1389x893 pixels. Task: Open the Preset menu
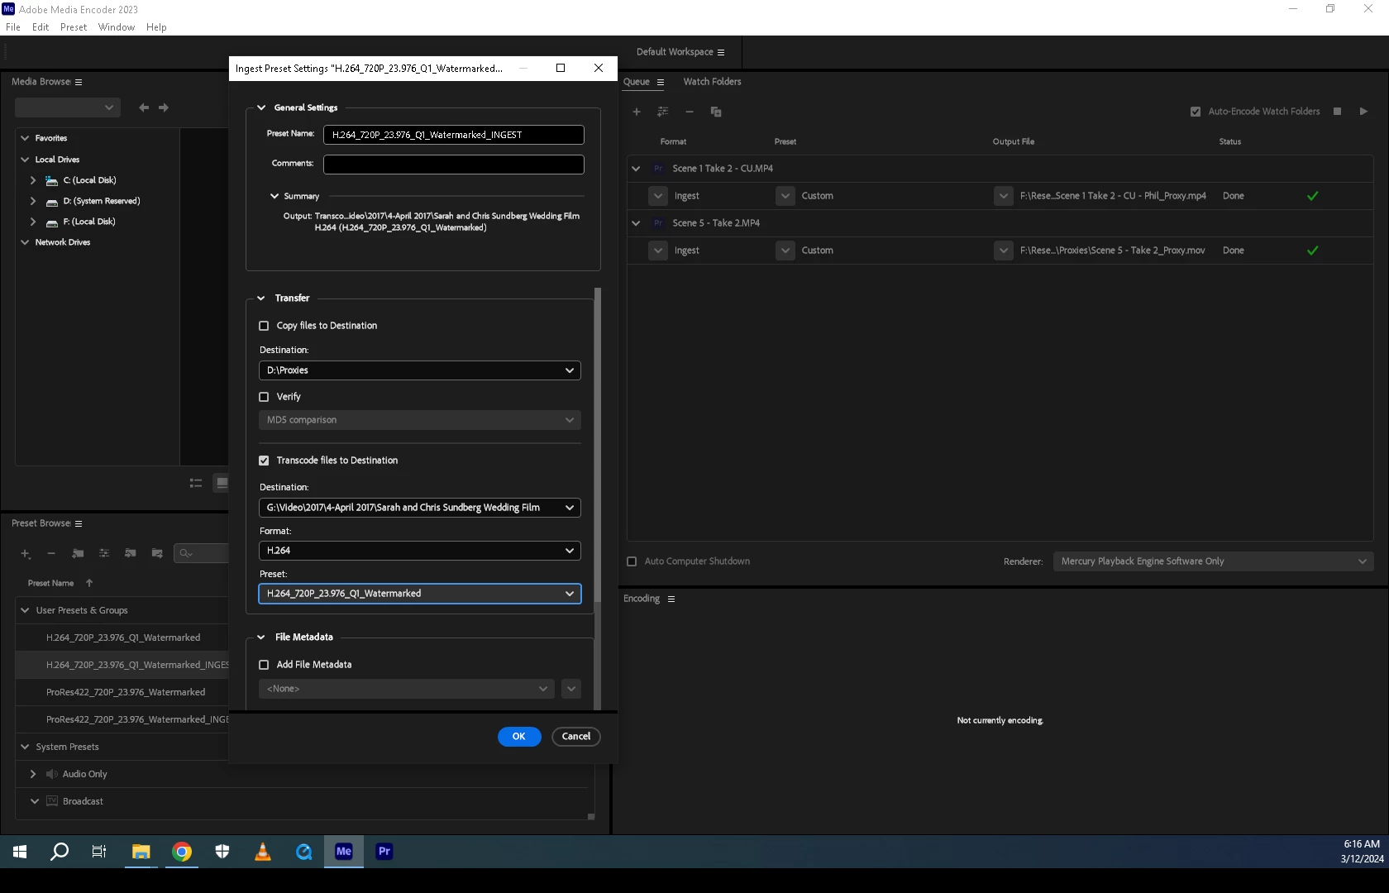tap(74, 27)
